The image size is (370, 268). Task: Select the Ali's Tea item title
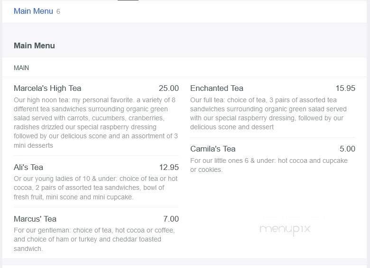28,167
